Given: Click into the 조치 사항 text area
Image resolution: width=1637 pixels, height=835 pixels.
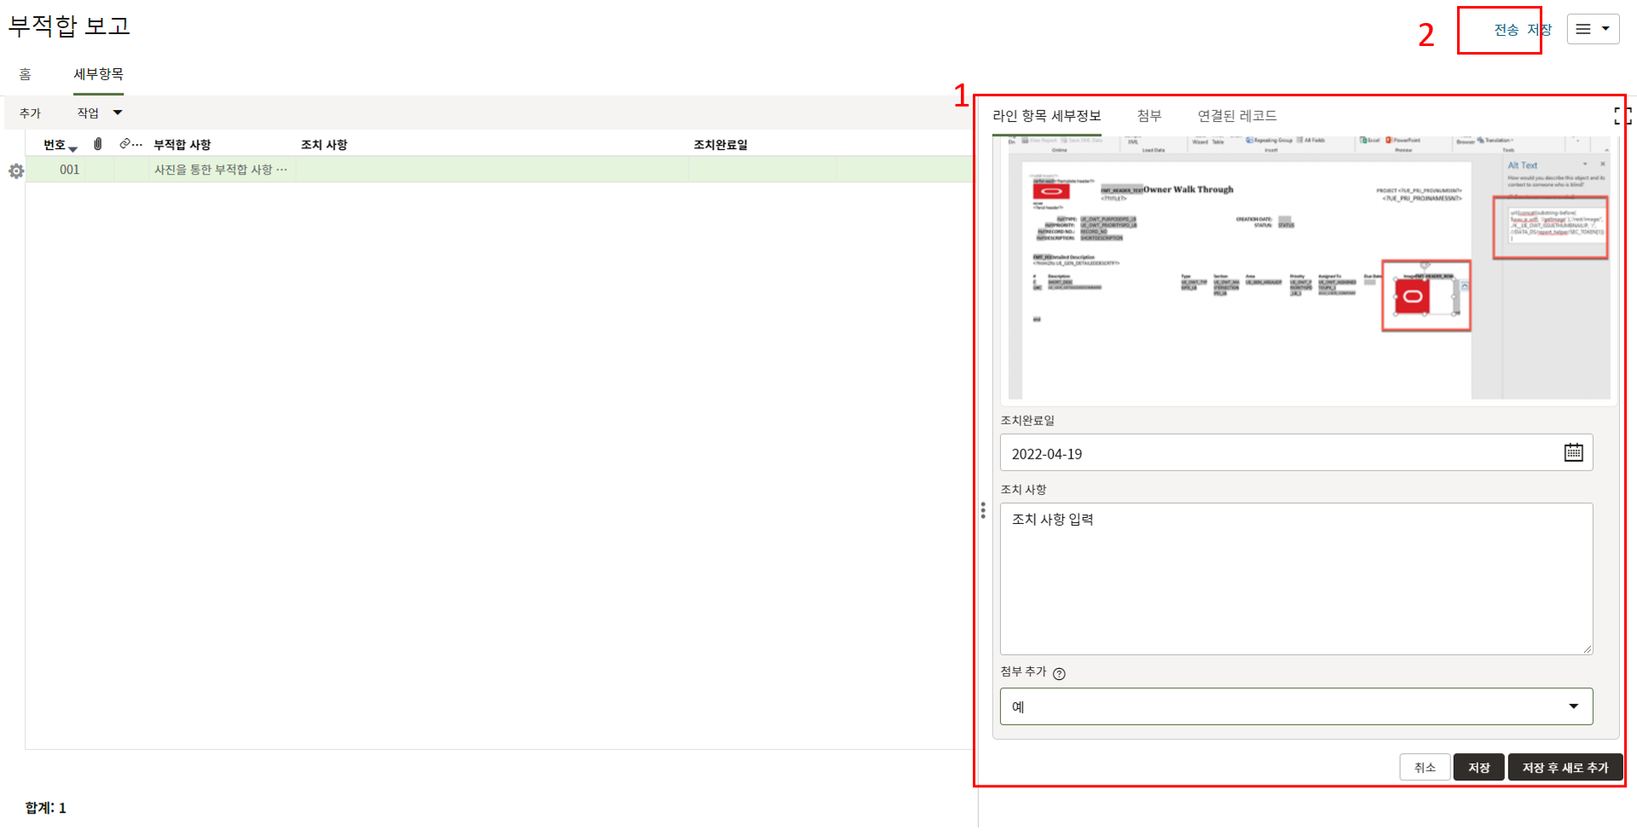Looking at the screenshot, I should pyautogui.click(x=1295, y=579).
